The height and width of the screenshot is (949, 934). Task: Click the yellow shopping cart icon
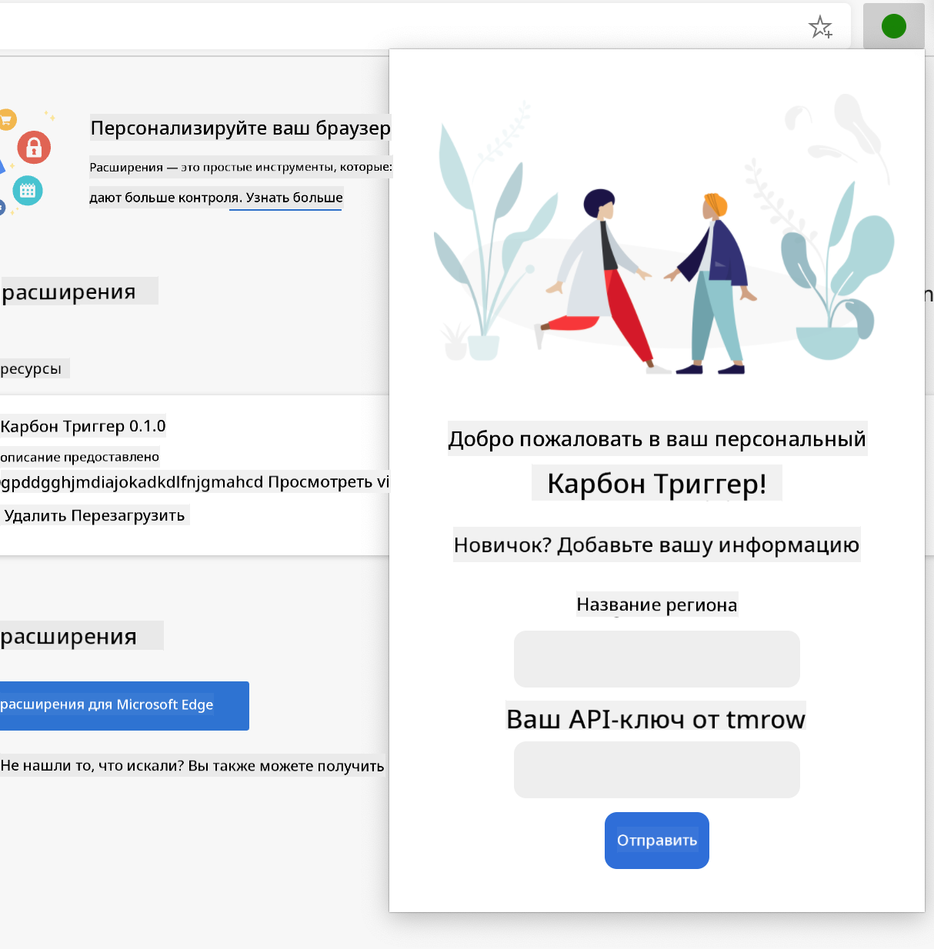[x=7, y=119]
